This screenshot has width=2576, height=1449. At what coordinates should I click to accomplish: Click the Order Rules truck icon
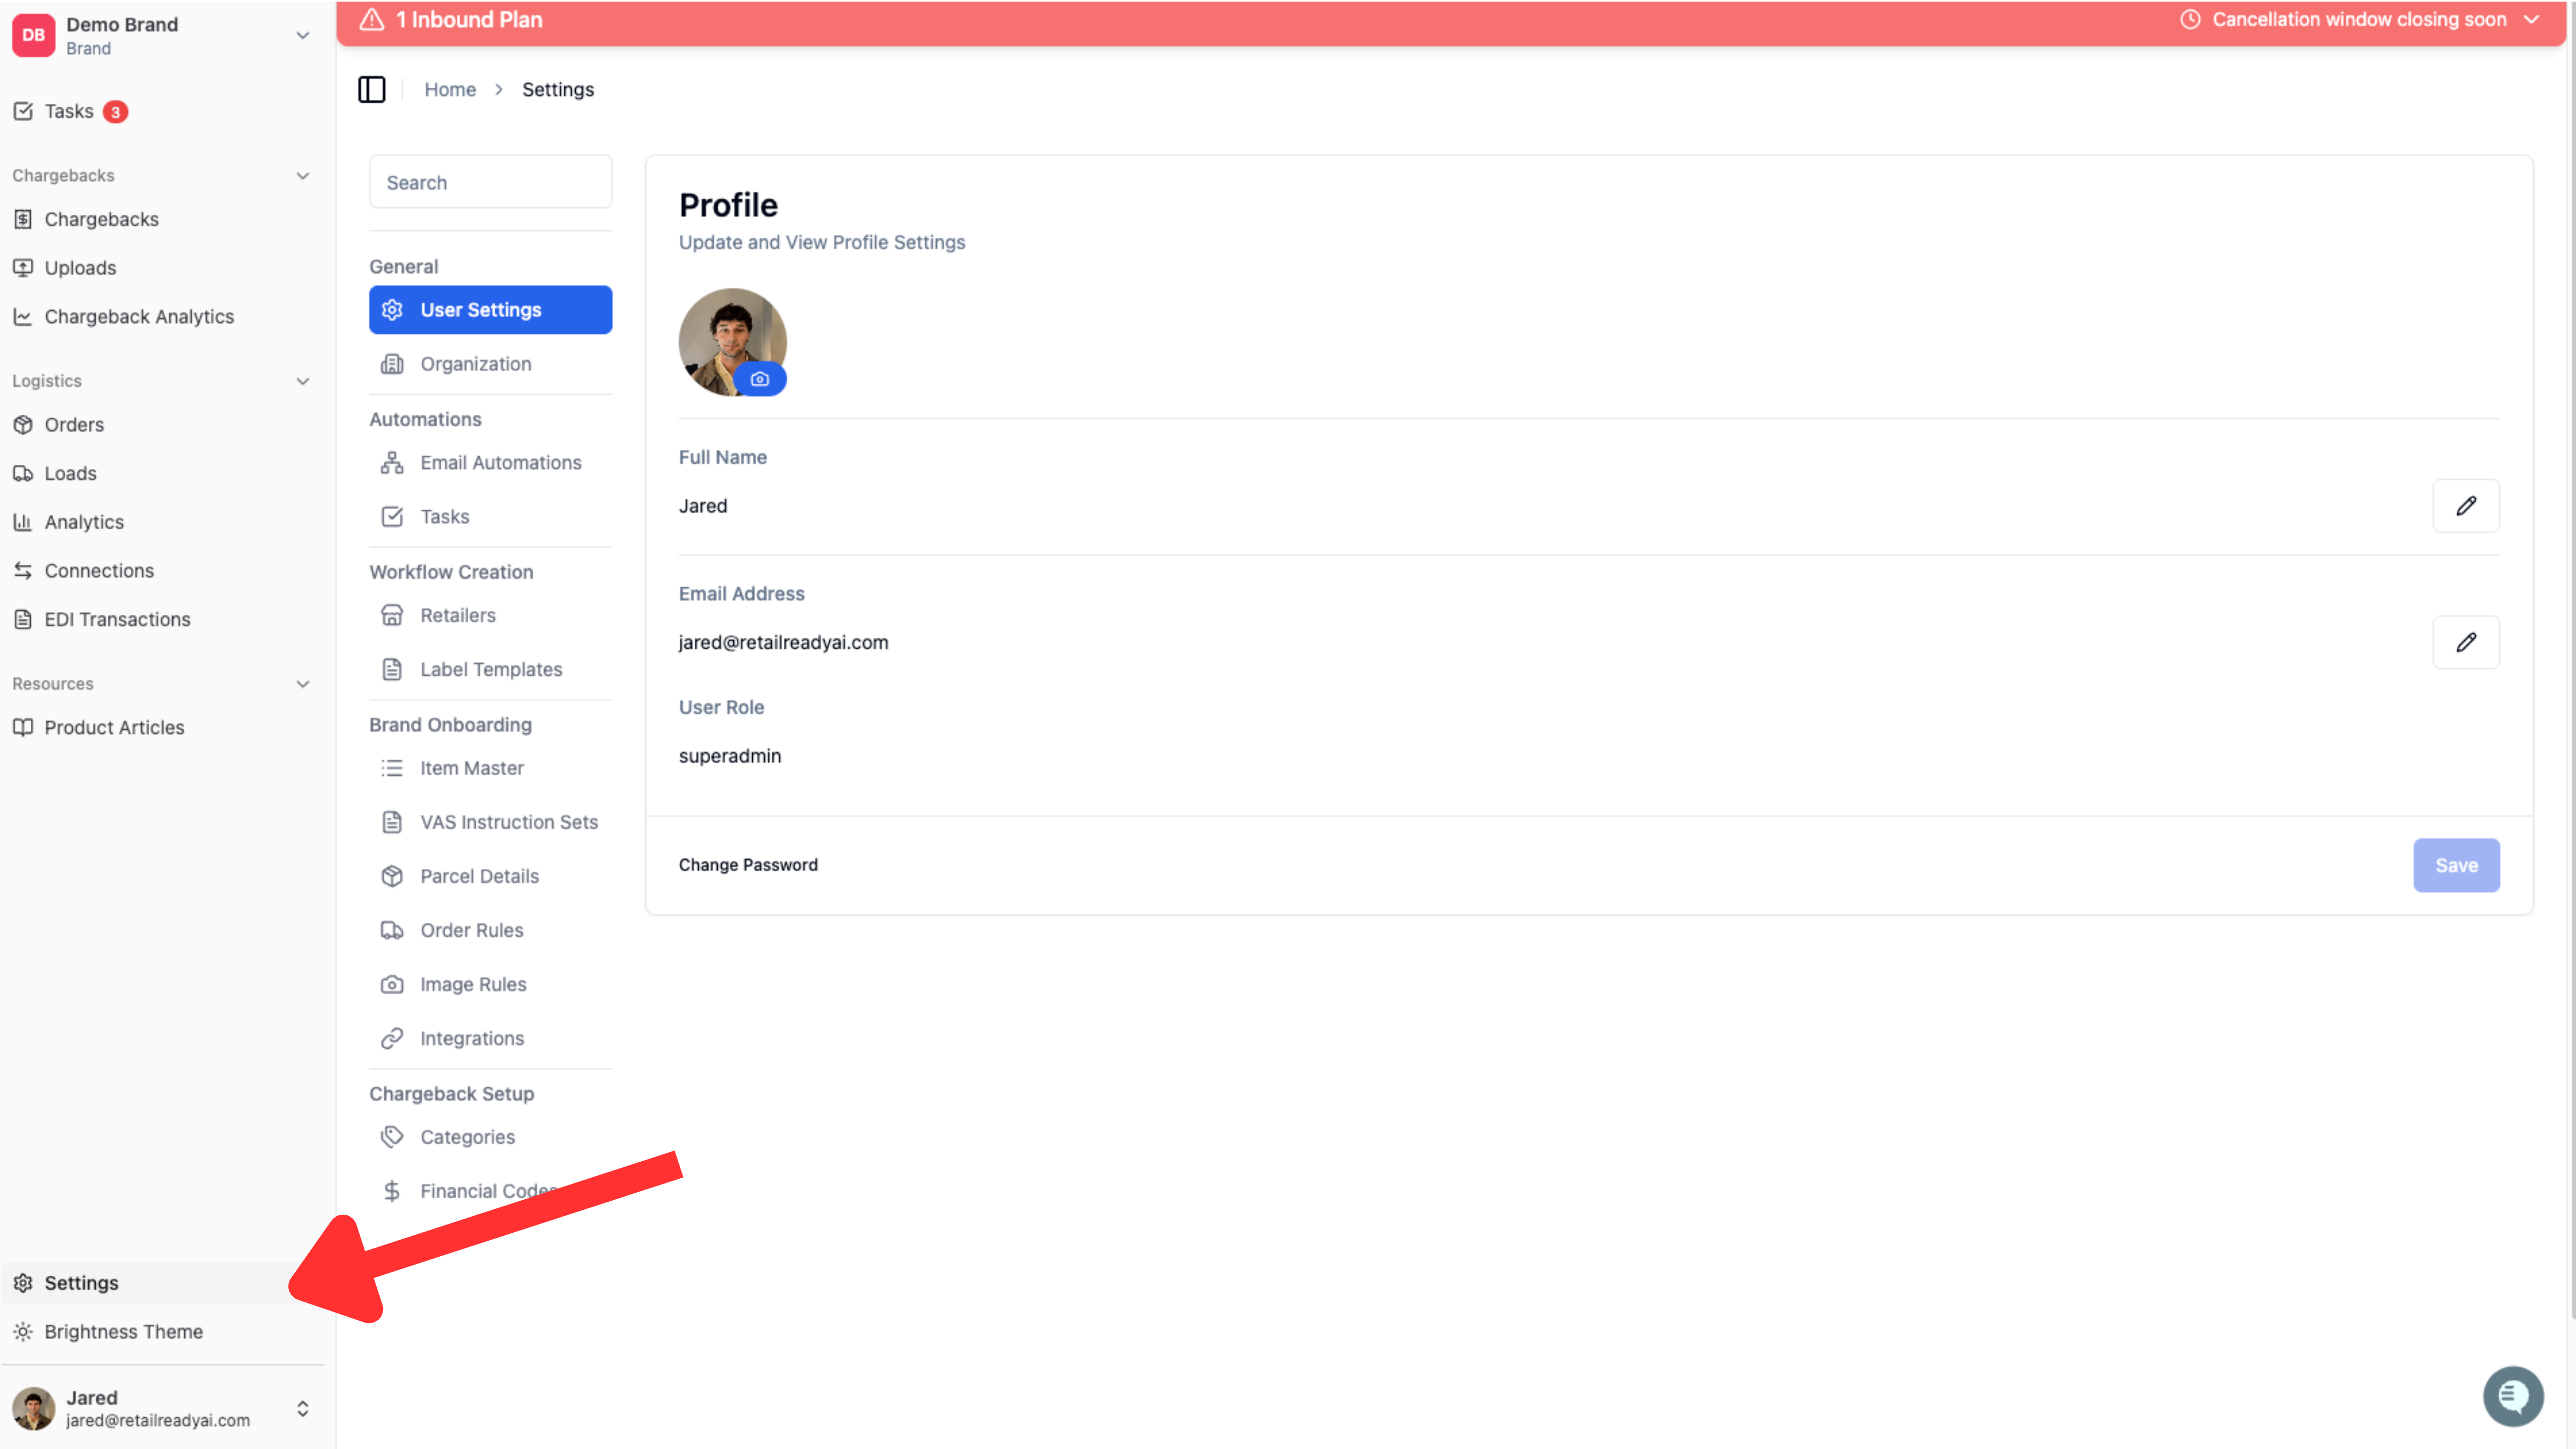click(392, 930)
